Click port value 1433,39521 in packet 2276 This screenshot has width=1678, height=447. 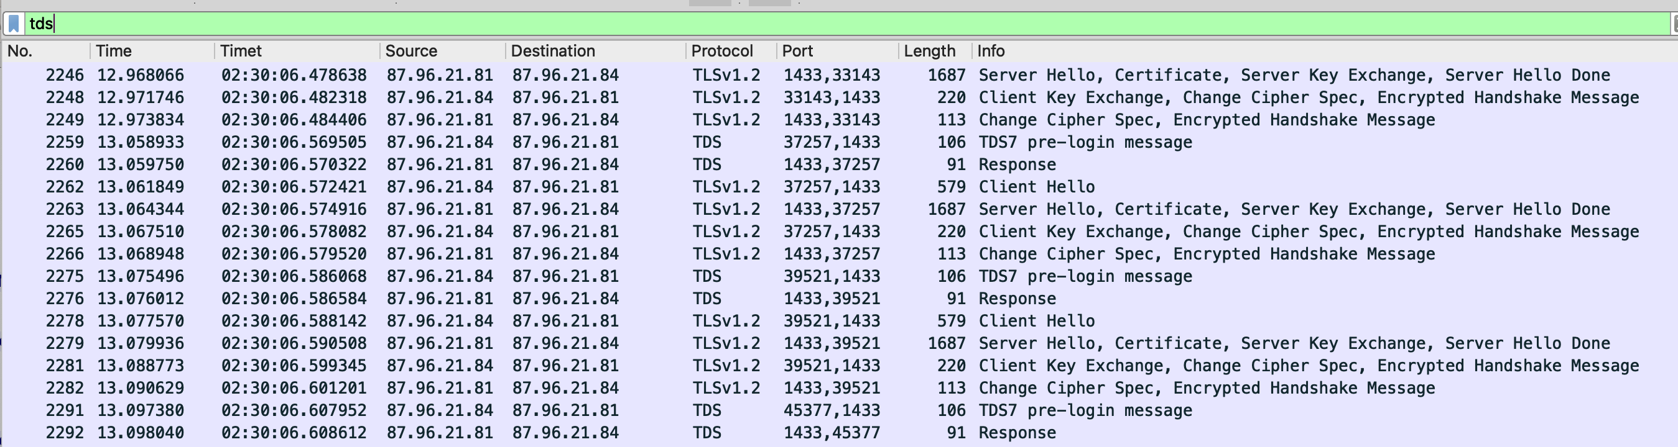(832, 299)
